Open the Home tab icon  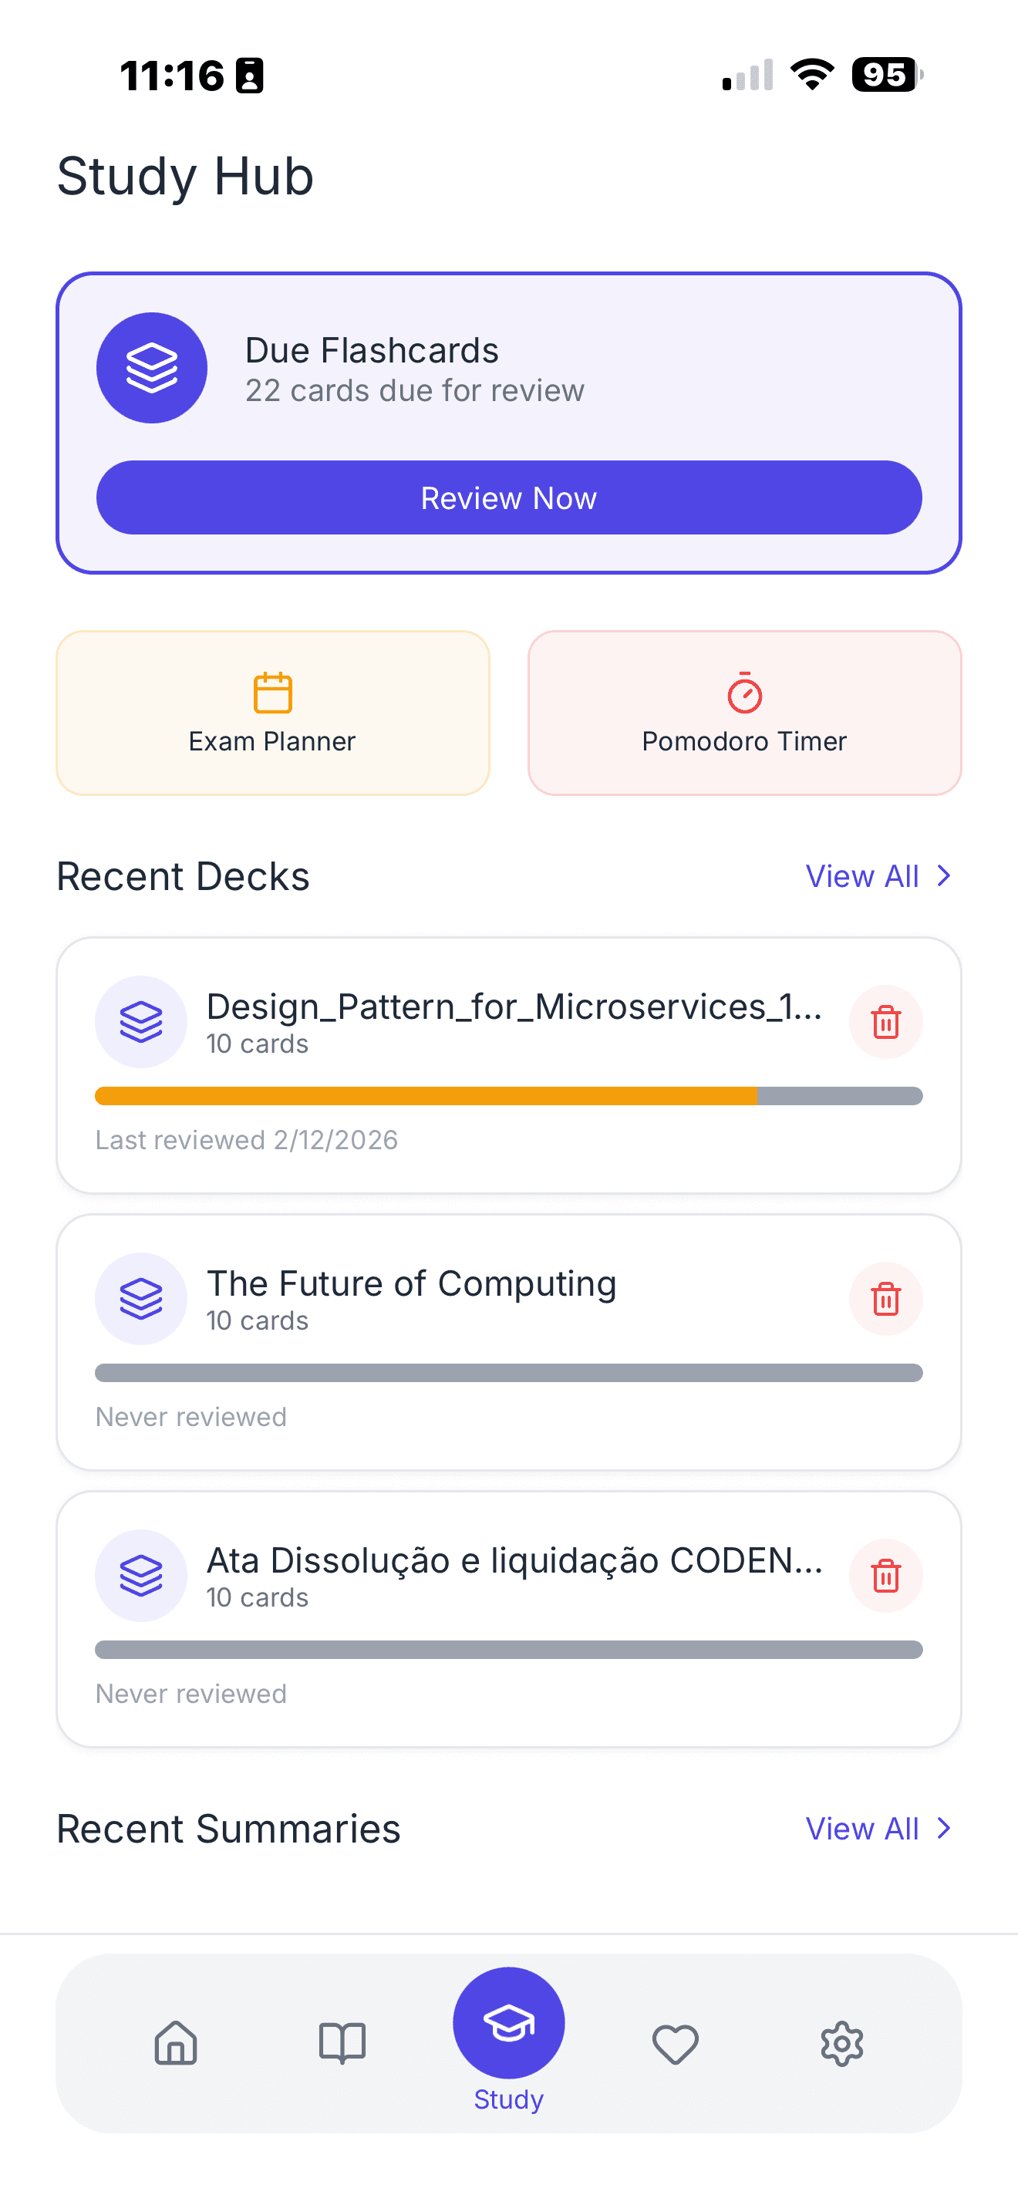pyautogui.click(x=174, y=2044)
